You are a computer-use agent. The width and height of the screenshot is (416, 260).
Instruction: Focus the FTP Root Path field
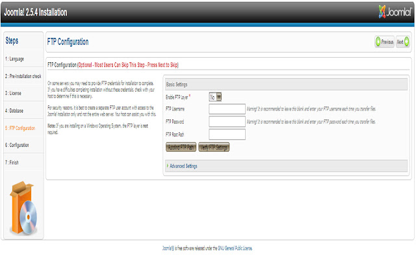pyautogui.click(x=227, y=135)
